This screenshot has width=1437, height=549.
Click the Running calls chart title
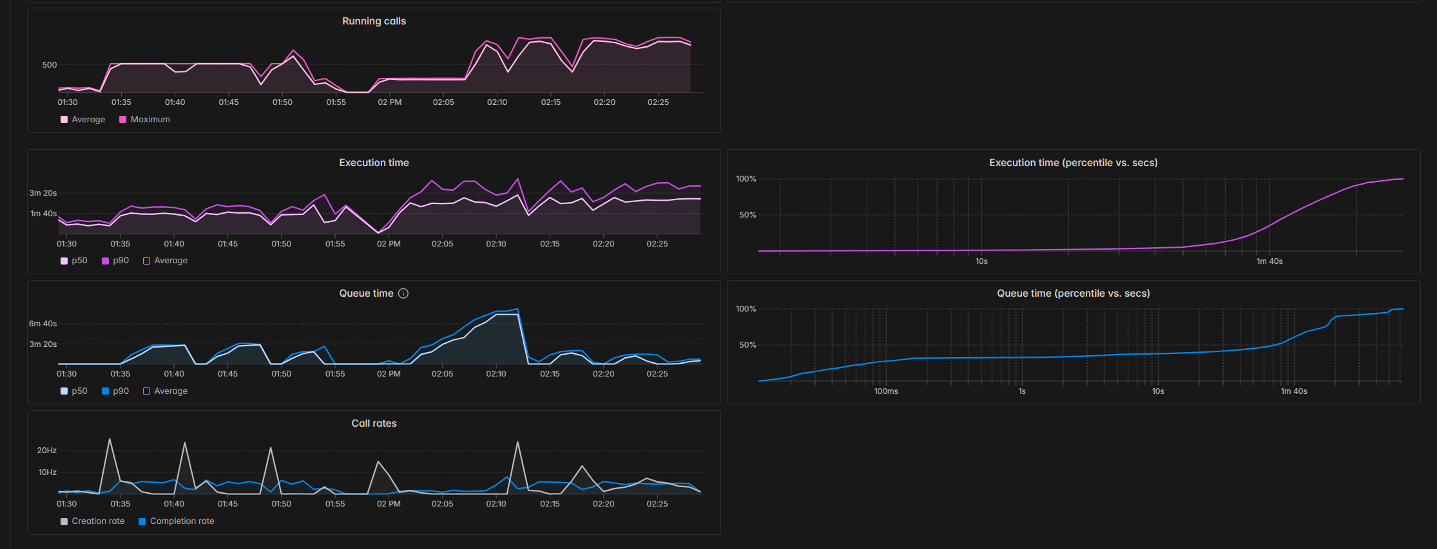[x=374, y=21]
